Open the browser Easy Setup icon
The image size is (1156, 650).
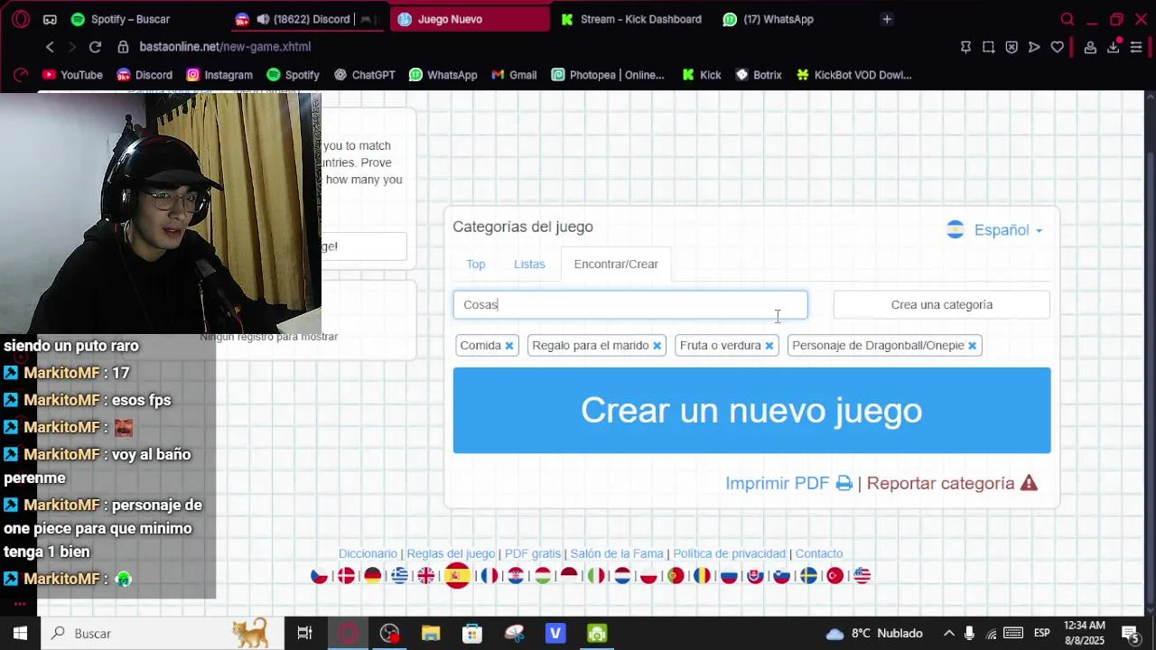tap(1136, 47)
